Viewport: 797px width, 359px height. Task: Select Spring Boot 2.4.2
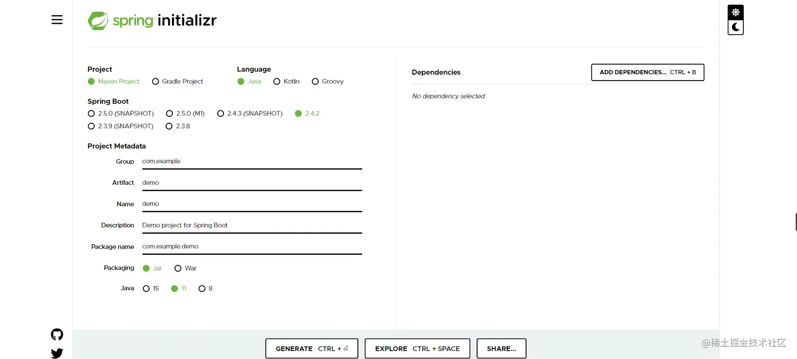(x=307, y=114)
